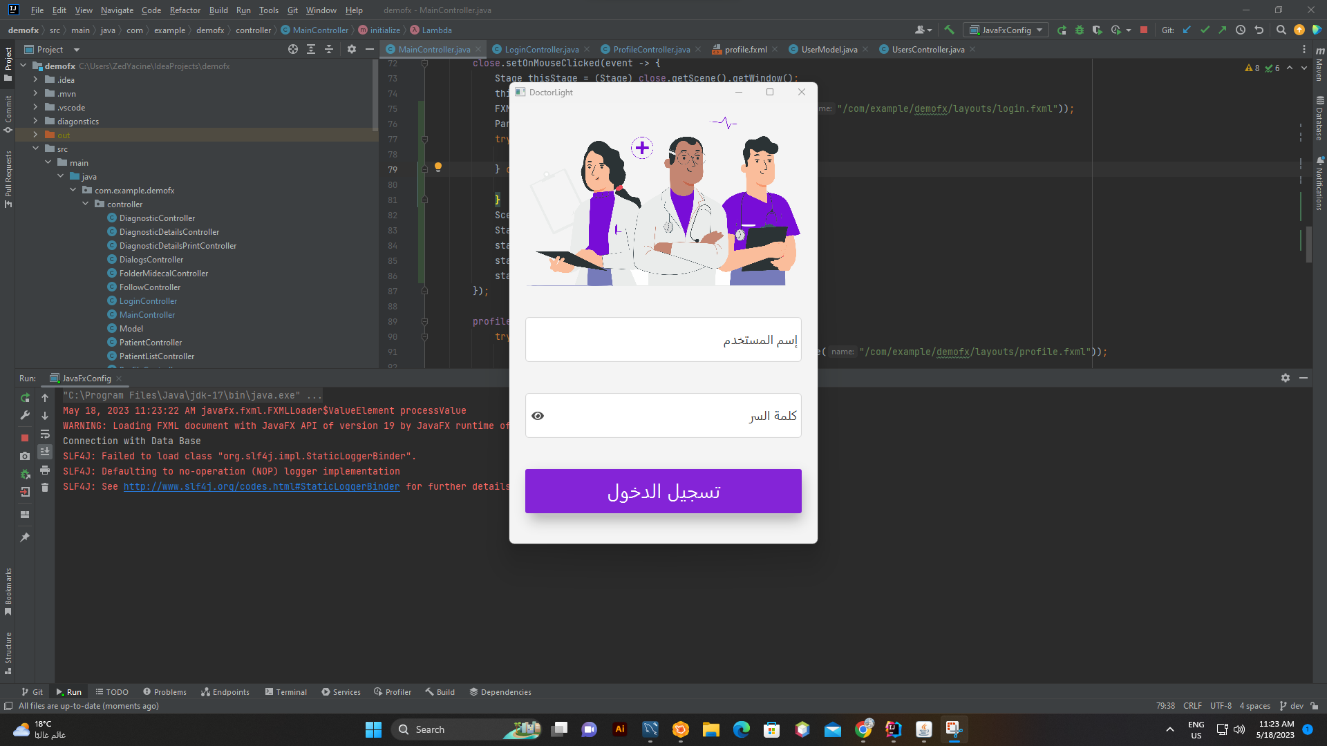This screenshot has width=1327, height=746.
Task: Open JavaFxConfig run configuration dropdown
Action: coord(1008,30)
